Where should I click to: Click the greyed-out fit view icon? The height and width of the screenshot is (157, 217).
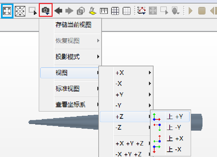[153, 11]
